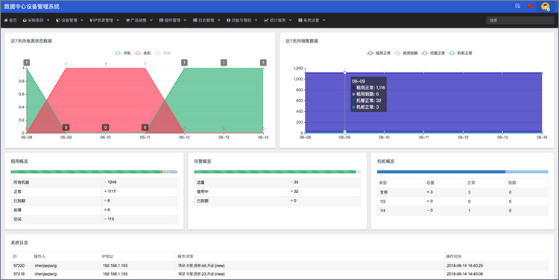Select log ID 57220
The width and height of the screenshot is (559, 280).
(19, 266)
